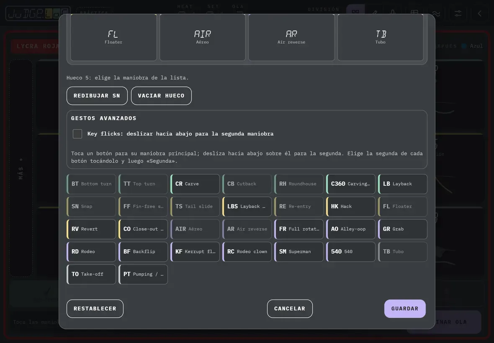The height and width of the screenshot is (343, 494).
Task: Open the sliders settings icon in the header
Action: click(x=458, y=13)
